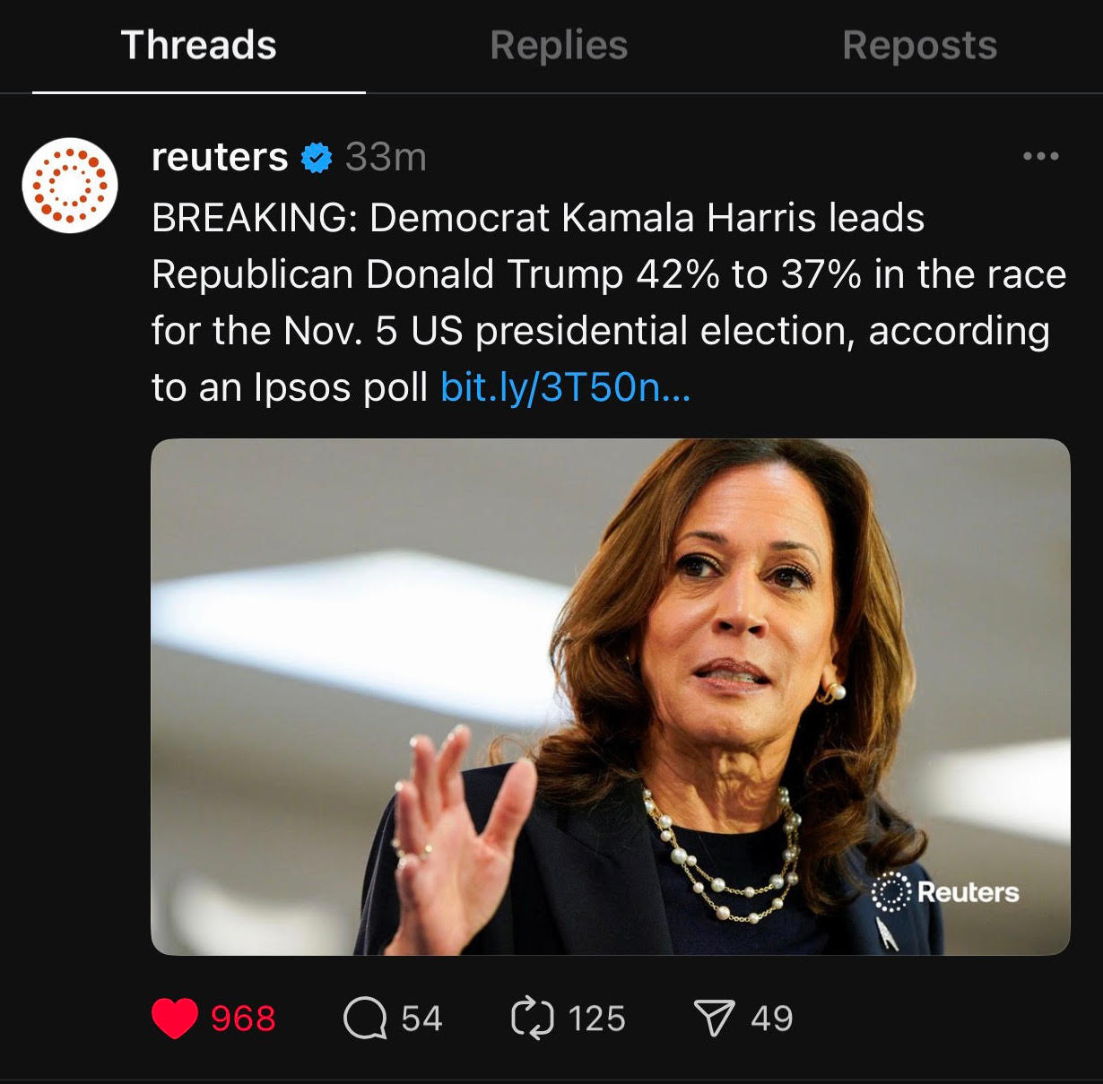Click the verified badge next to reuters
Screen dimensions: 1103x1084
(316, 156)
